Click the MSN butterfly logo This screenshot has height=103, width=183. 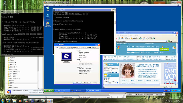click(118, 47)
